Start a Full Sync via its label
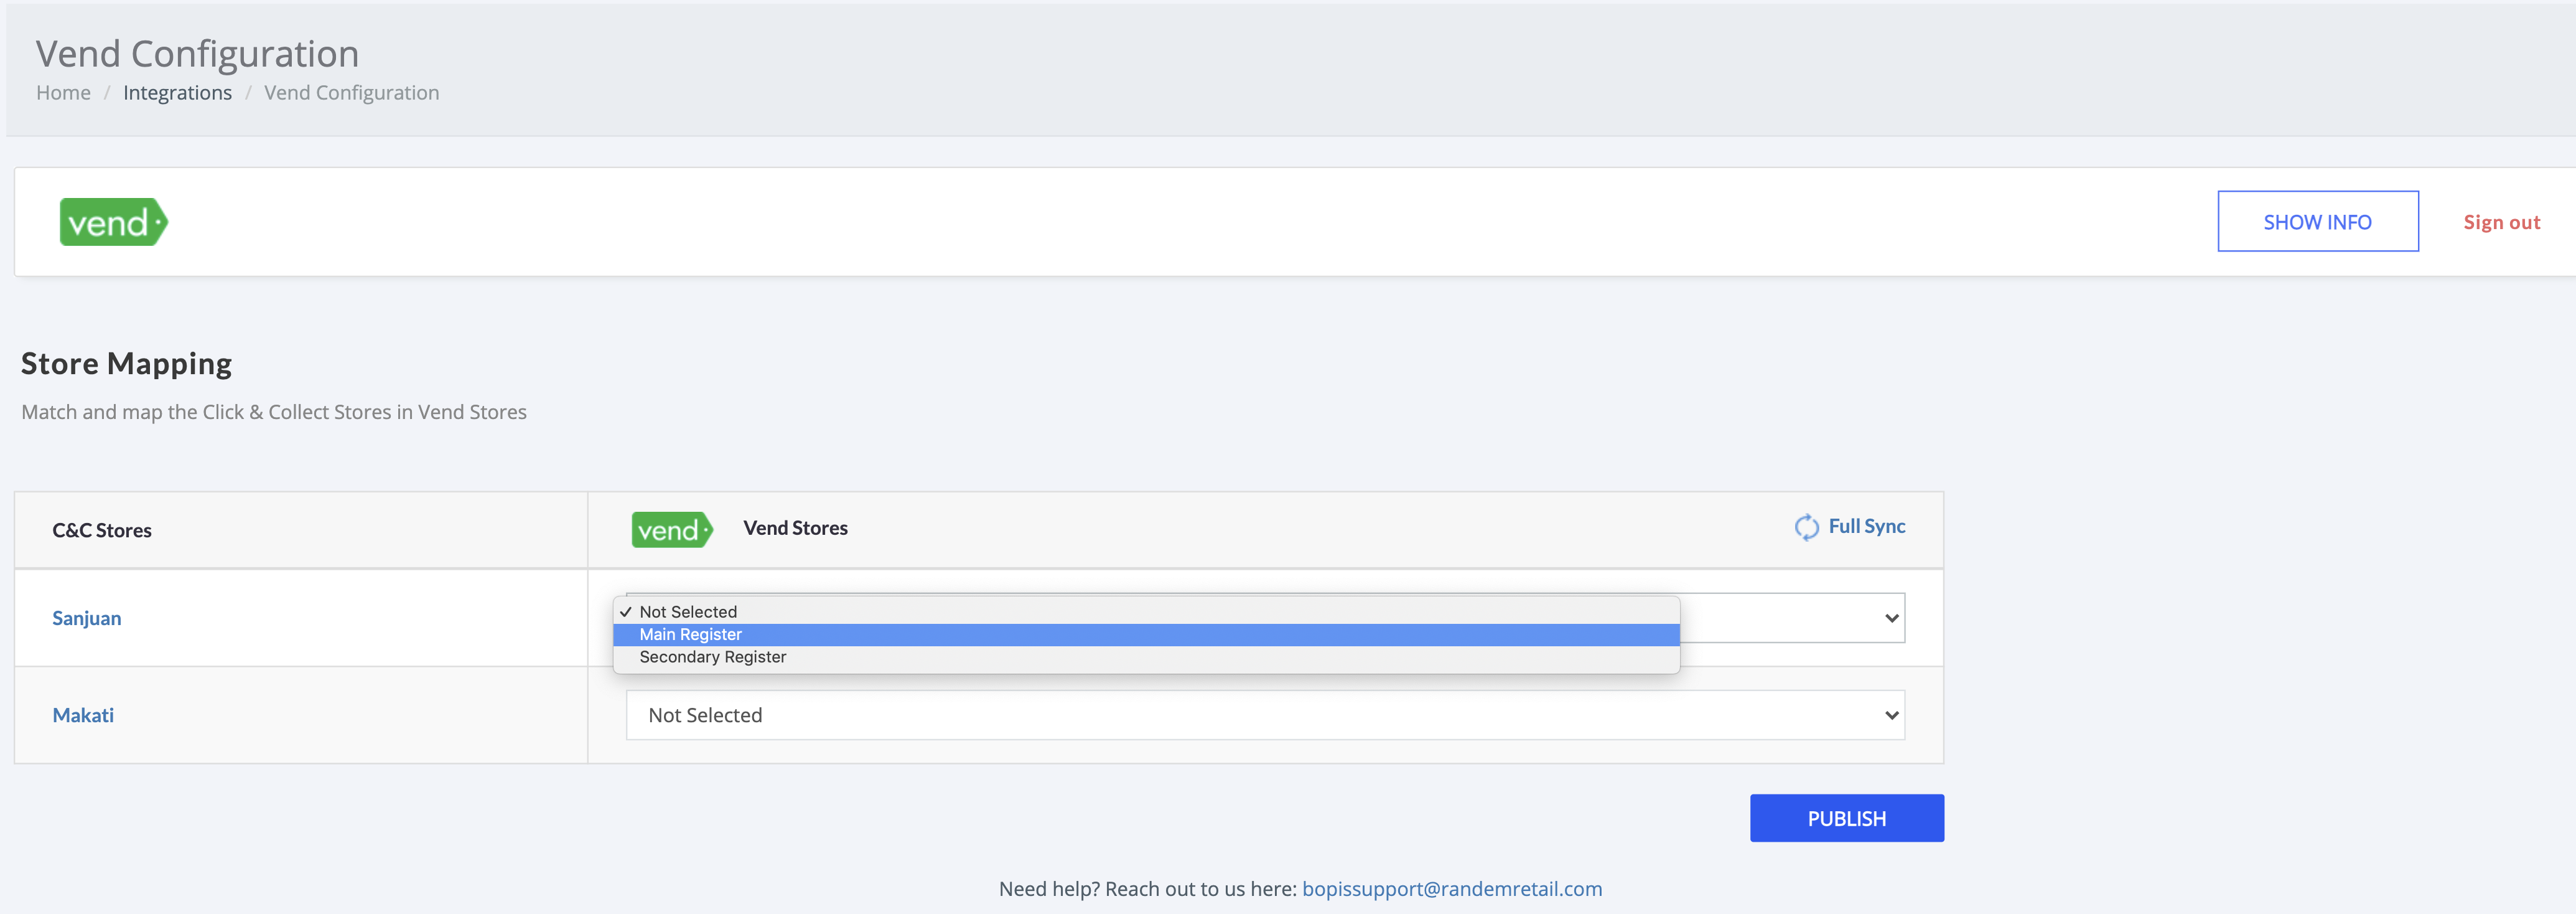 click(x=1866, y=527)
